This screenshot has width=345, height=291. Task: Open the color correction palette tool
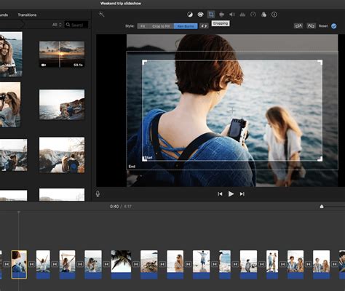200,15
